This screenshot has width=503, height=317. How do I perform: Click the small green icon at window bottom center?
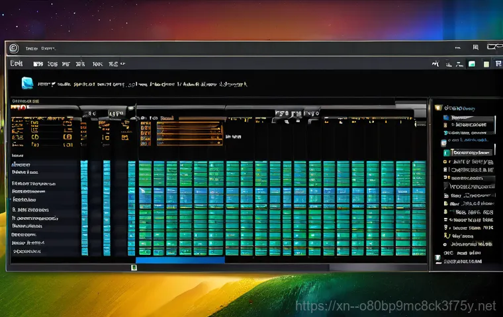tap(133, 267)
